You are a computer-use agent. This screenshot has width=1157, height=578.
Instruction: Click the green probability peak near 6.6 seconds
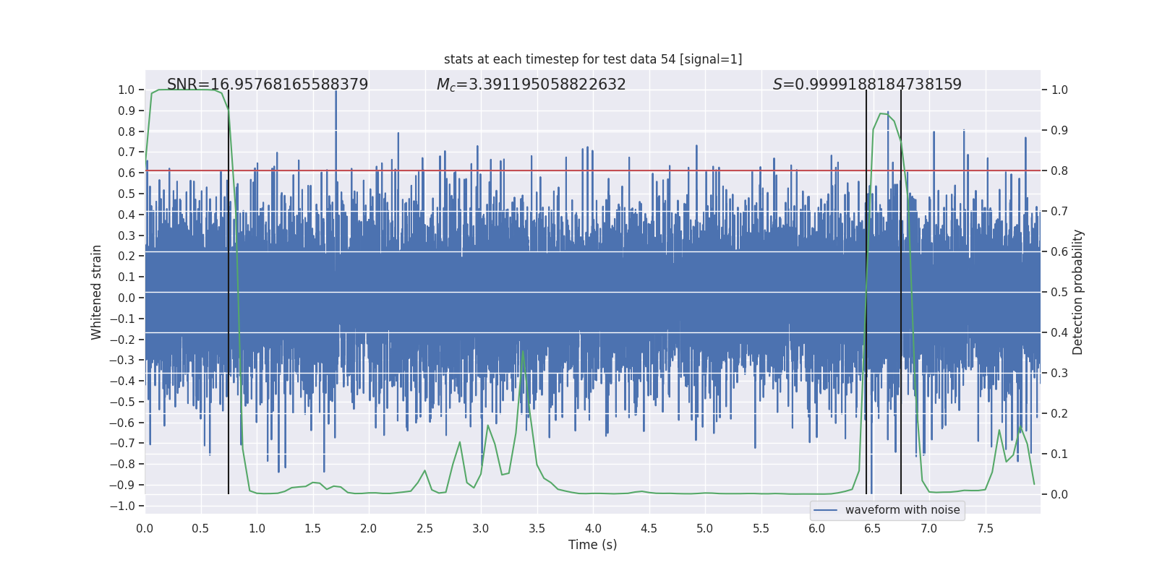coord(881,113)
